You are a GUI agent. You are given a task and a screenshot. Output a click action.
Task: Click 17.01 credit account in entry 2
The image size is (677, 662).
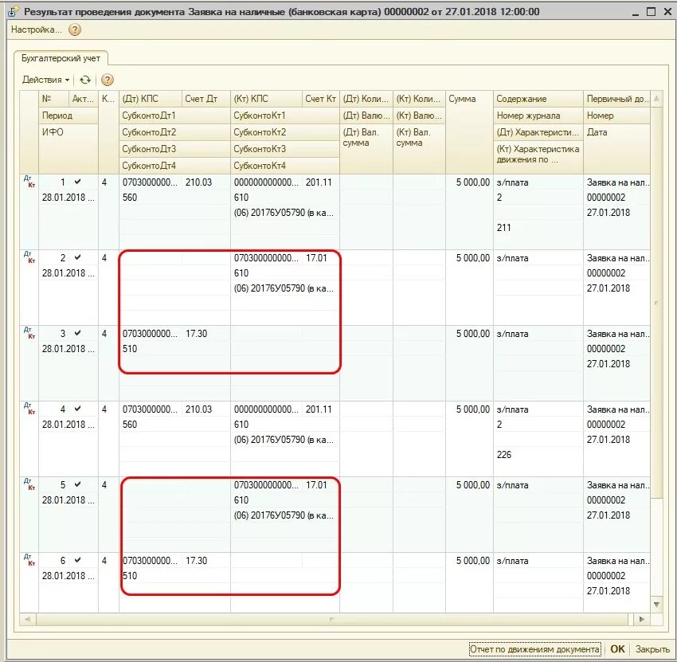[316, 258]
